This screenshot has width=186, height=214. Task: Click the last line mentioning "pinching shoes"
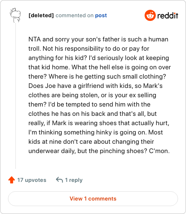pyautogui.click(x=99, y=151)
